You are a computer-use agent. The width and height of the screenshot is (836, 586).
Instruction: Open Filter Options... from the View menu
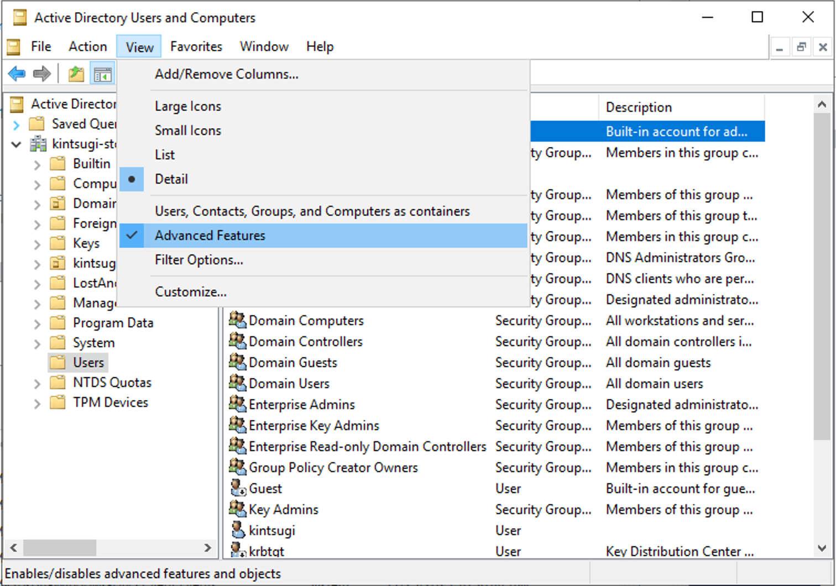tap(323, 260)
